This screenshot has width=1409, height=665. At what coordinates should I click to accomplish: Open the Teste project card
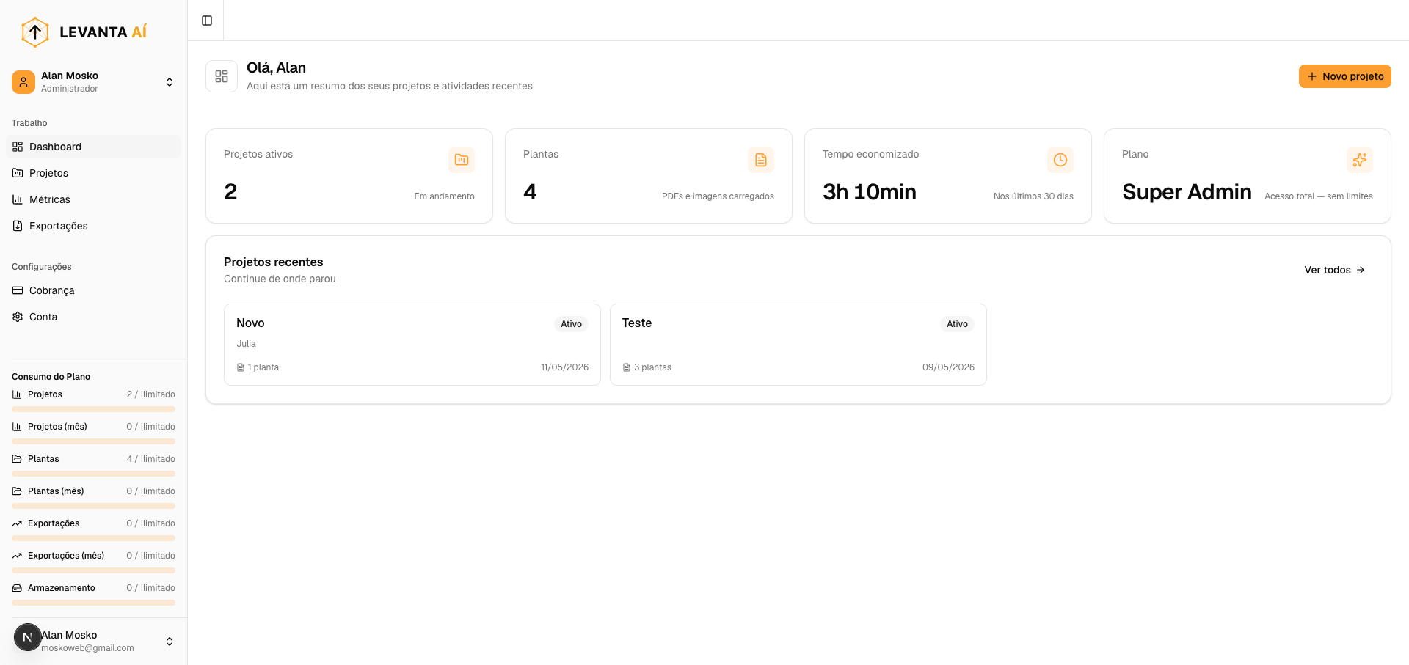point(798,345)
